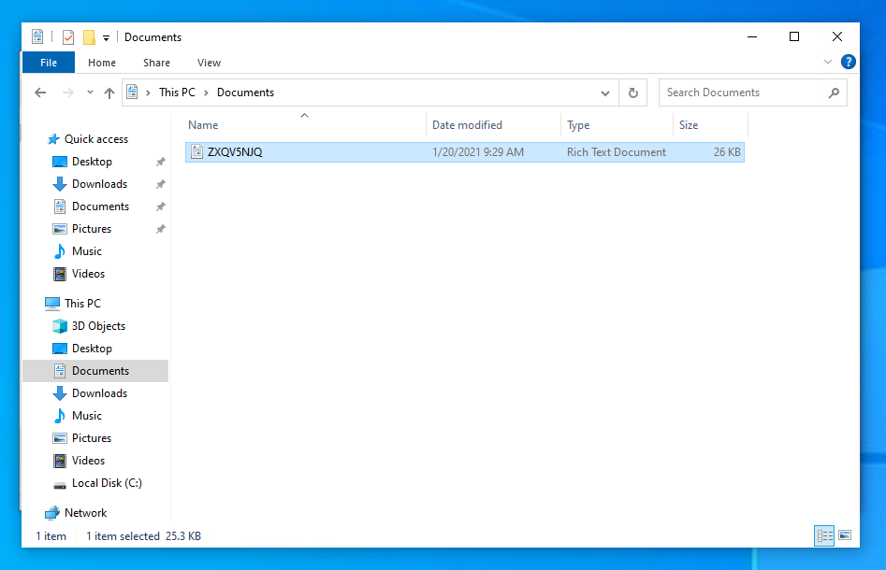Open Local Disk (C:)
886x570 pixels.
tap(107, 483)
